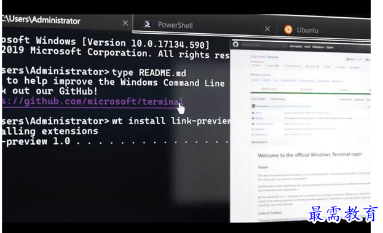The height and width of the screenshot is (233, 383).
Task: Open Pull requests in GitHub header
Action: coord(296,46)
